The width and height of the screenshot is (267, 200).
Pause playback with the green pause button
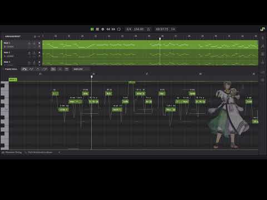click(92, 29)
